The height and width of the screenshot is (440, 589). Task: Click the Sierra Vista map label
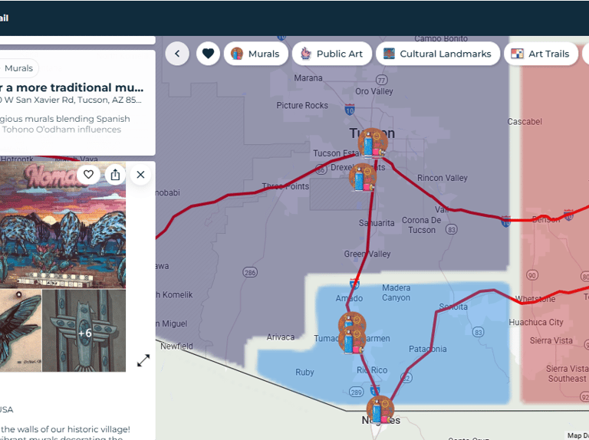coord(551,340)
